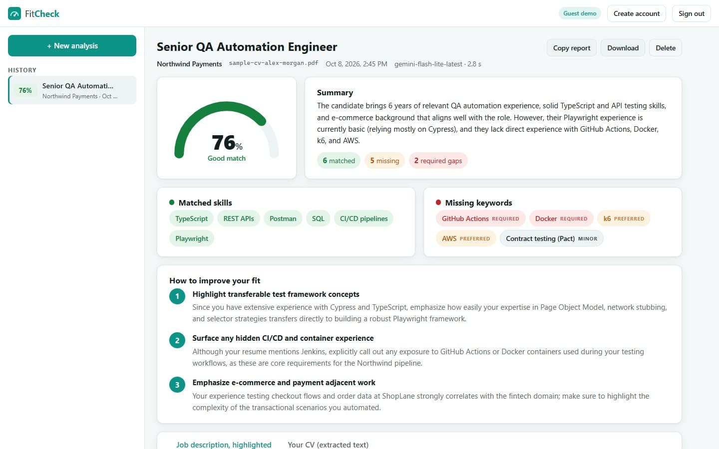Switch to Your CV (extracted text) tab

point(328,445)
